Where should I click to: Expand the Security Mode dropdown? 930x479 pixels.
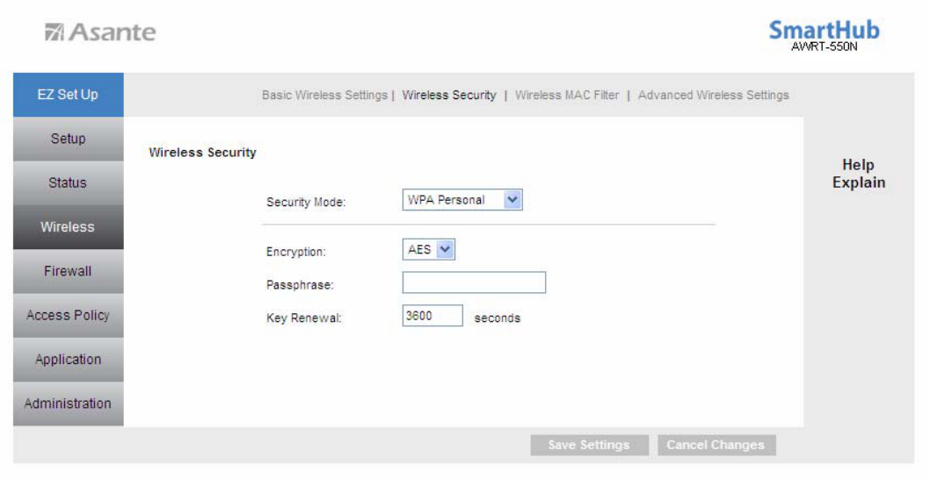pos(462,200)
